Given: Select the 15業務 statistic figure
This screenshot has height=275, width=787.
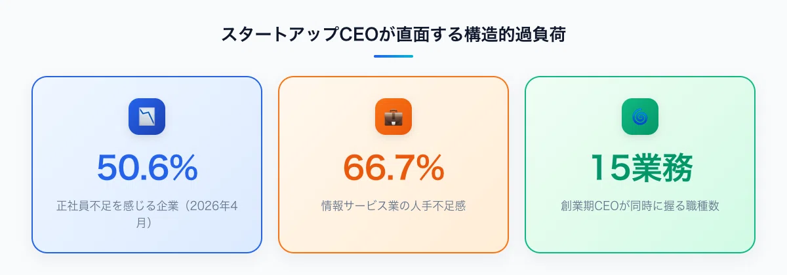Looking at the screenshot, I should pyautogui.click(x=640, y=168).
